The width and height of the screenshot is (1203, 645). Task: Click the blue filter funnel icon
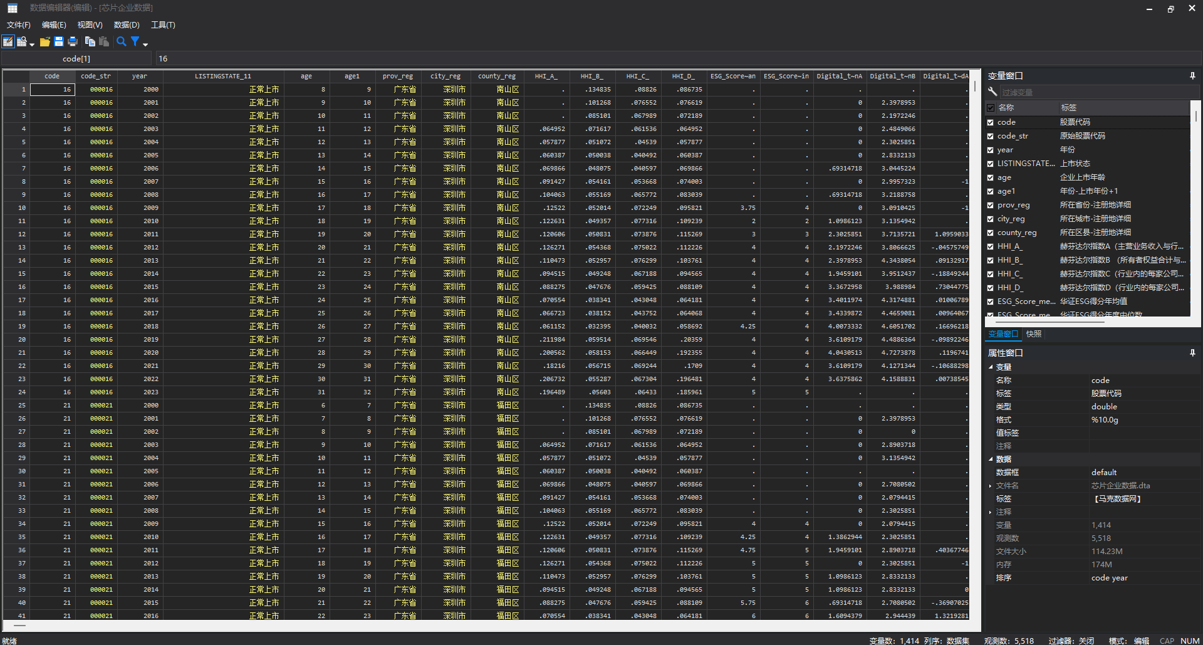(135, 41)
